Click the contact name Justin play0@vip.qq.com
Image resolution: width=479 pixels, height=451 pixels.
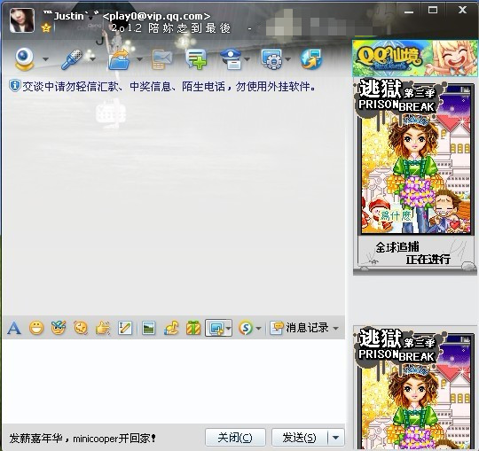coord(127,16)
